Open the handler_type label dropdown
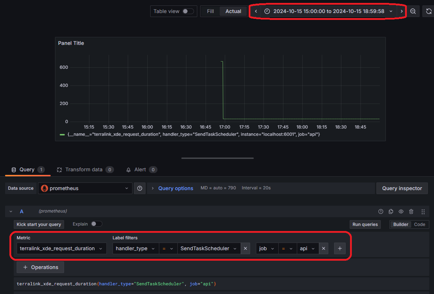This screenshot has height=294, width=434. [136, 248]
